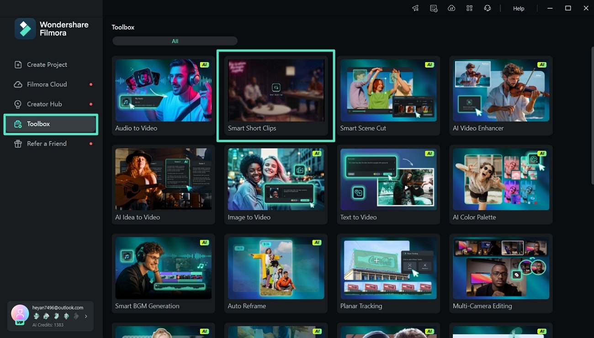Open the Auto Reframe tool thumbnail

pyautogui.click(x=276, y=268)
